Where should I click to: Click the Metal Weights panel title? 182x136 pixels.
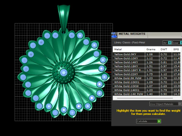132,34
